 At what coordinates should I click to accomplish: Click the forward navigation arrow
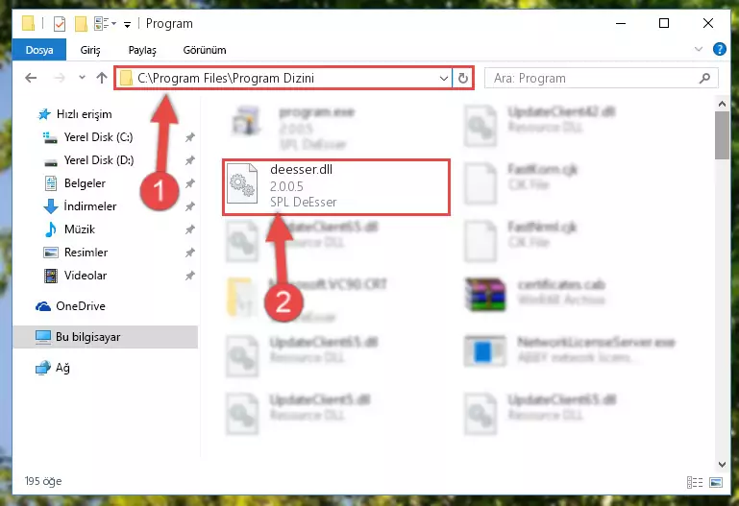(60, 78)
